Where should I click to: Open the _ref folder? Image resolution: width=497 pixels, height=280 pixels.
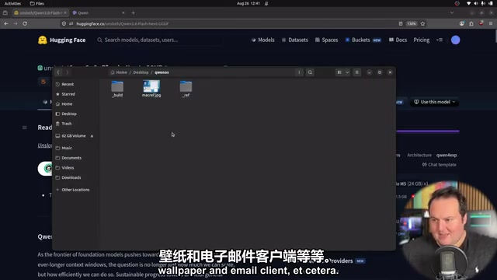[186, 89]
